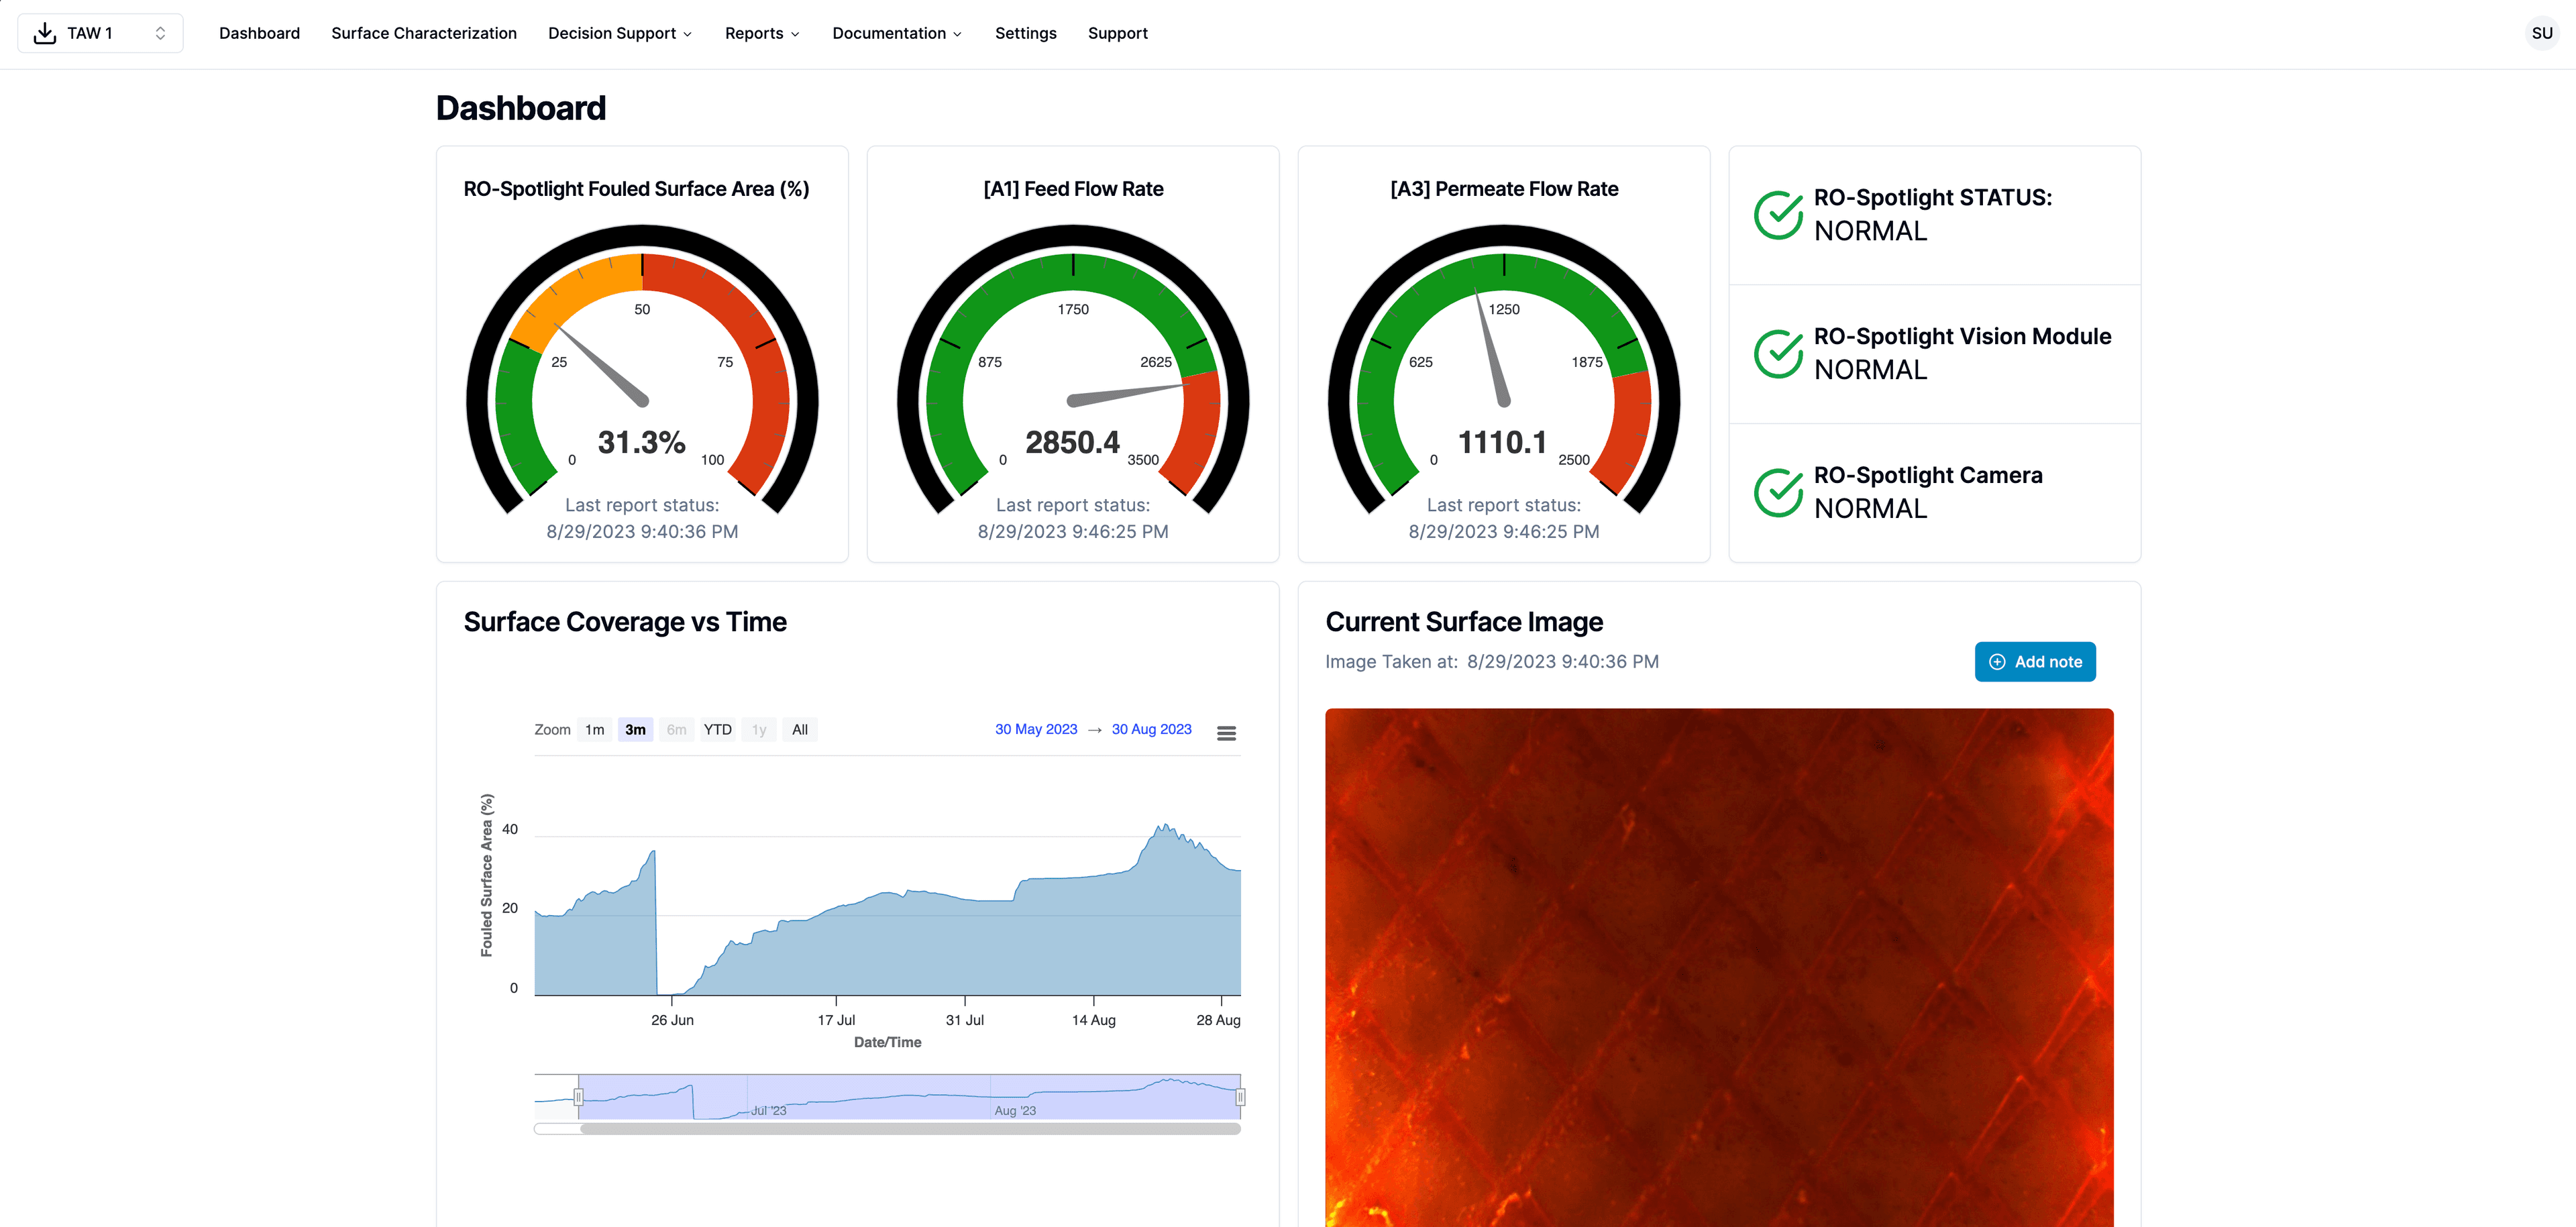Viewport: 2576px width, 1227px height.
Task: Open the Settings page
Action: pos(1025,33)
